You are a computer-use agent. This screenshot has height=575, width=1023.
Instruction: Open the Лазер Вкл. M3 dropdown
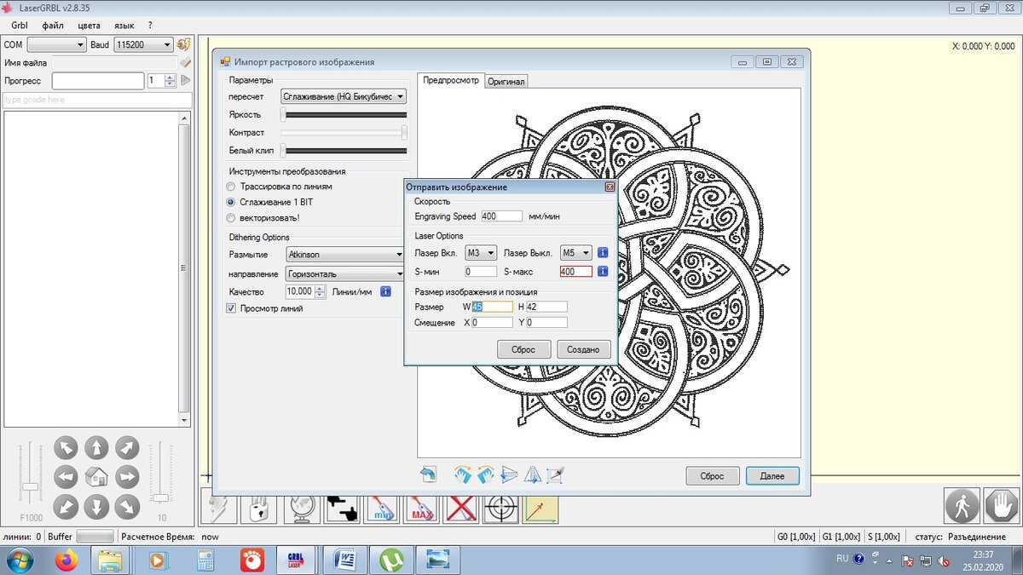(481, 253)
